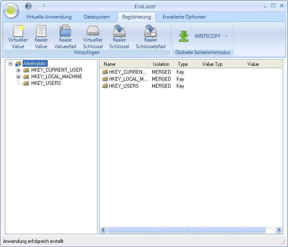The image size is (288, 247).
Task: Expand the HKEY_CURRENT_USER tree node
Action: pyautogui.click(x=18, y=70)
